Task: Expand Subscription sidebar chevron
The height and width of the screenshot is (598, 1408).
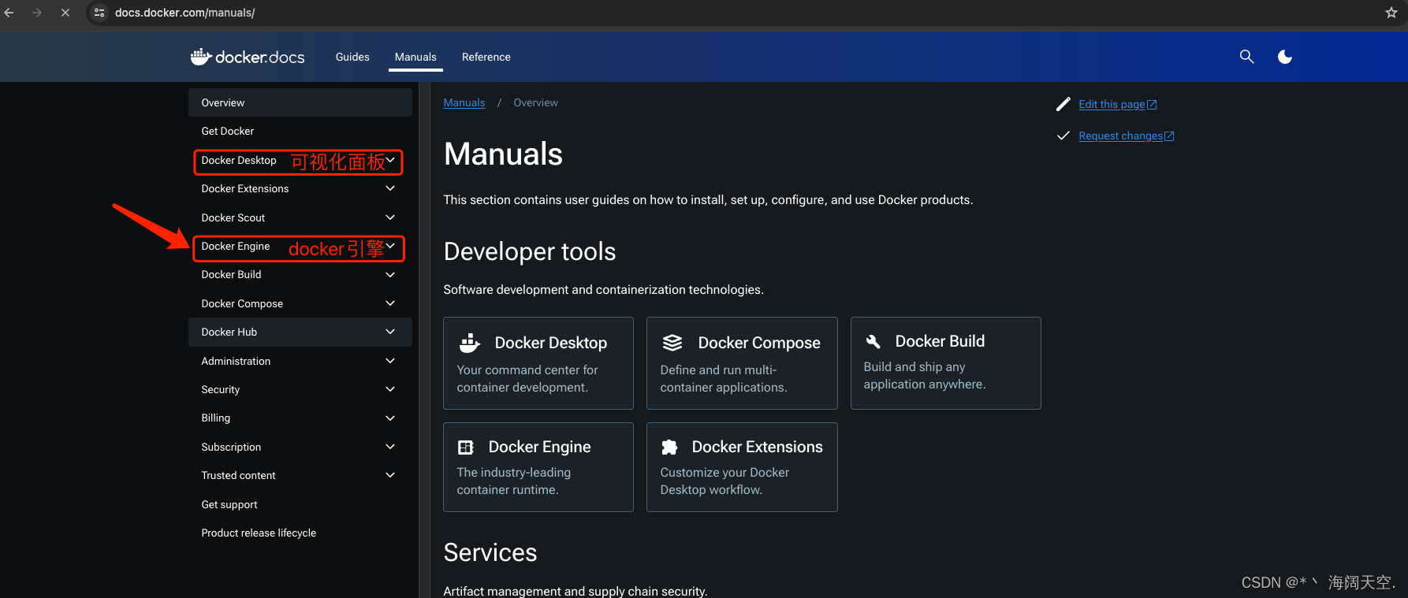Action: (390, 447)
